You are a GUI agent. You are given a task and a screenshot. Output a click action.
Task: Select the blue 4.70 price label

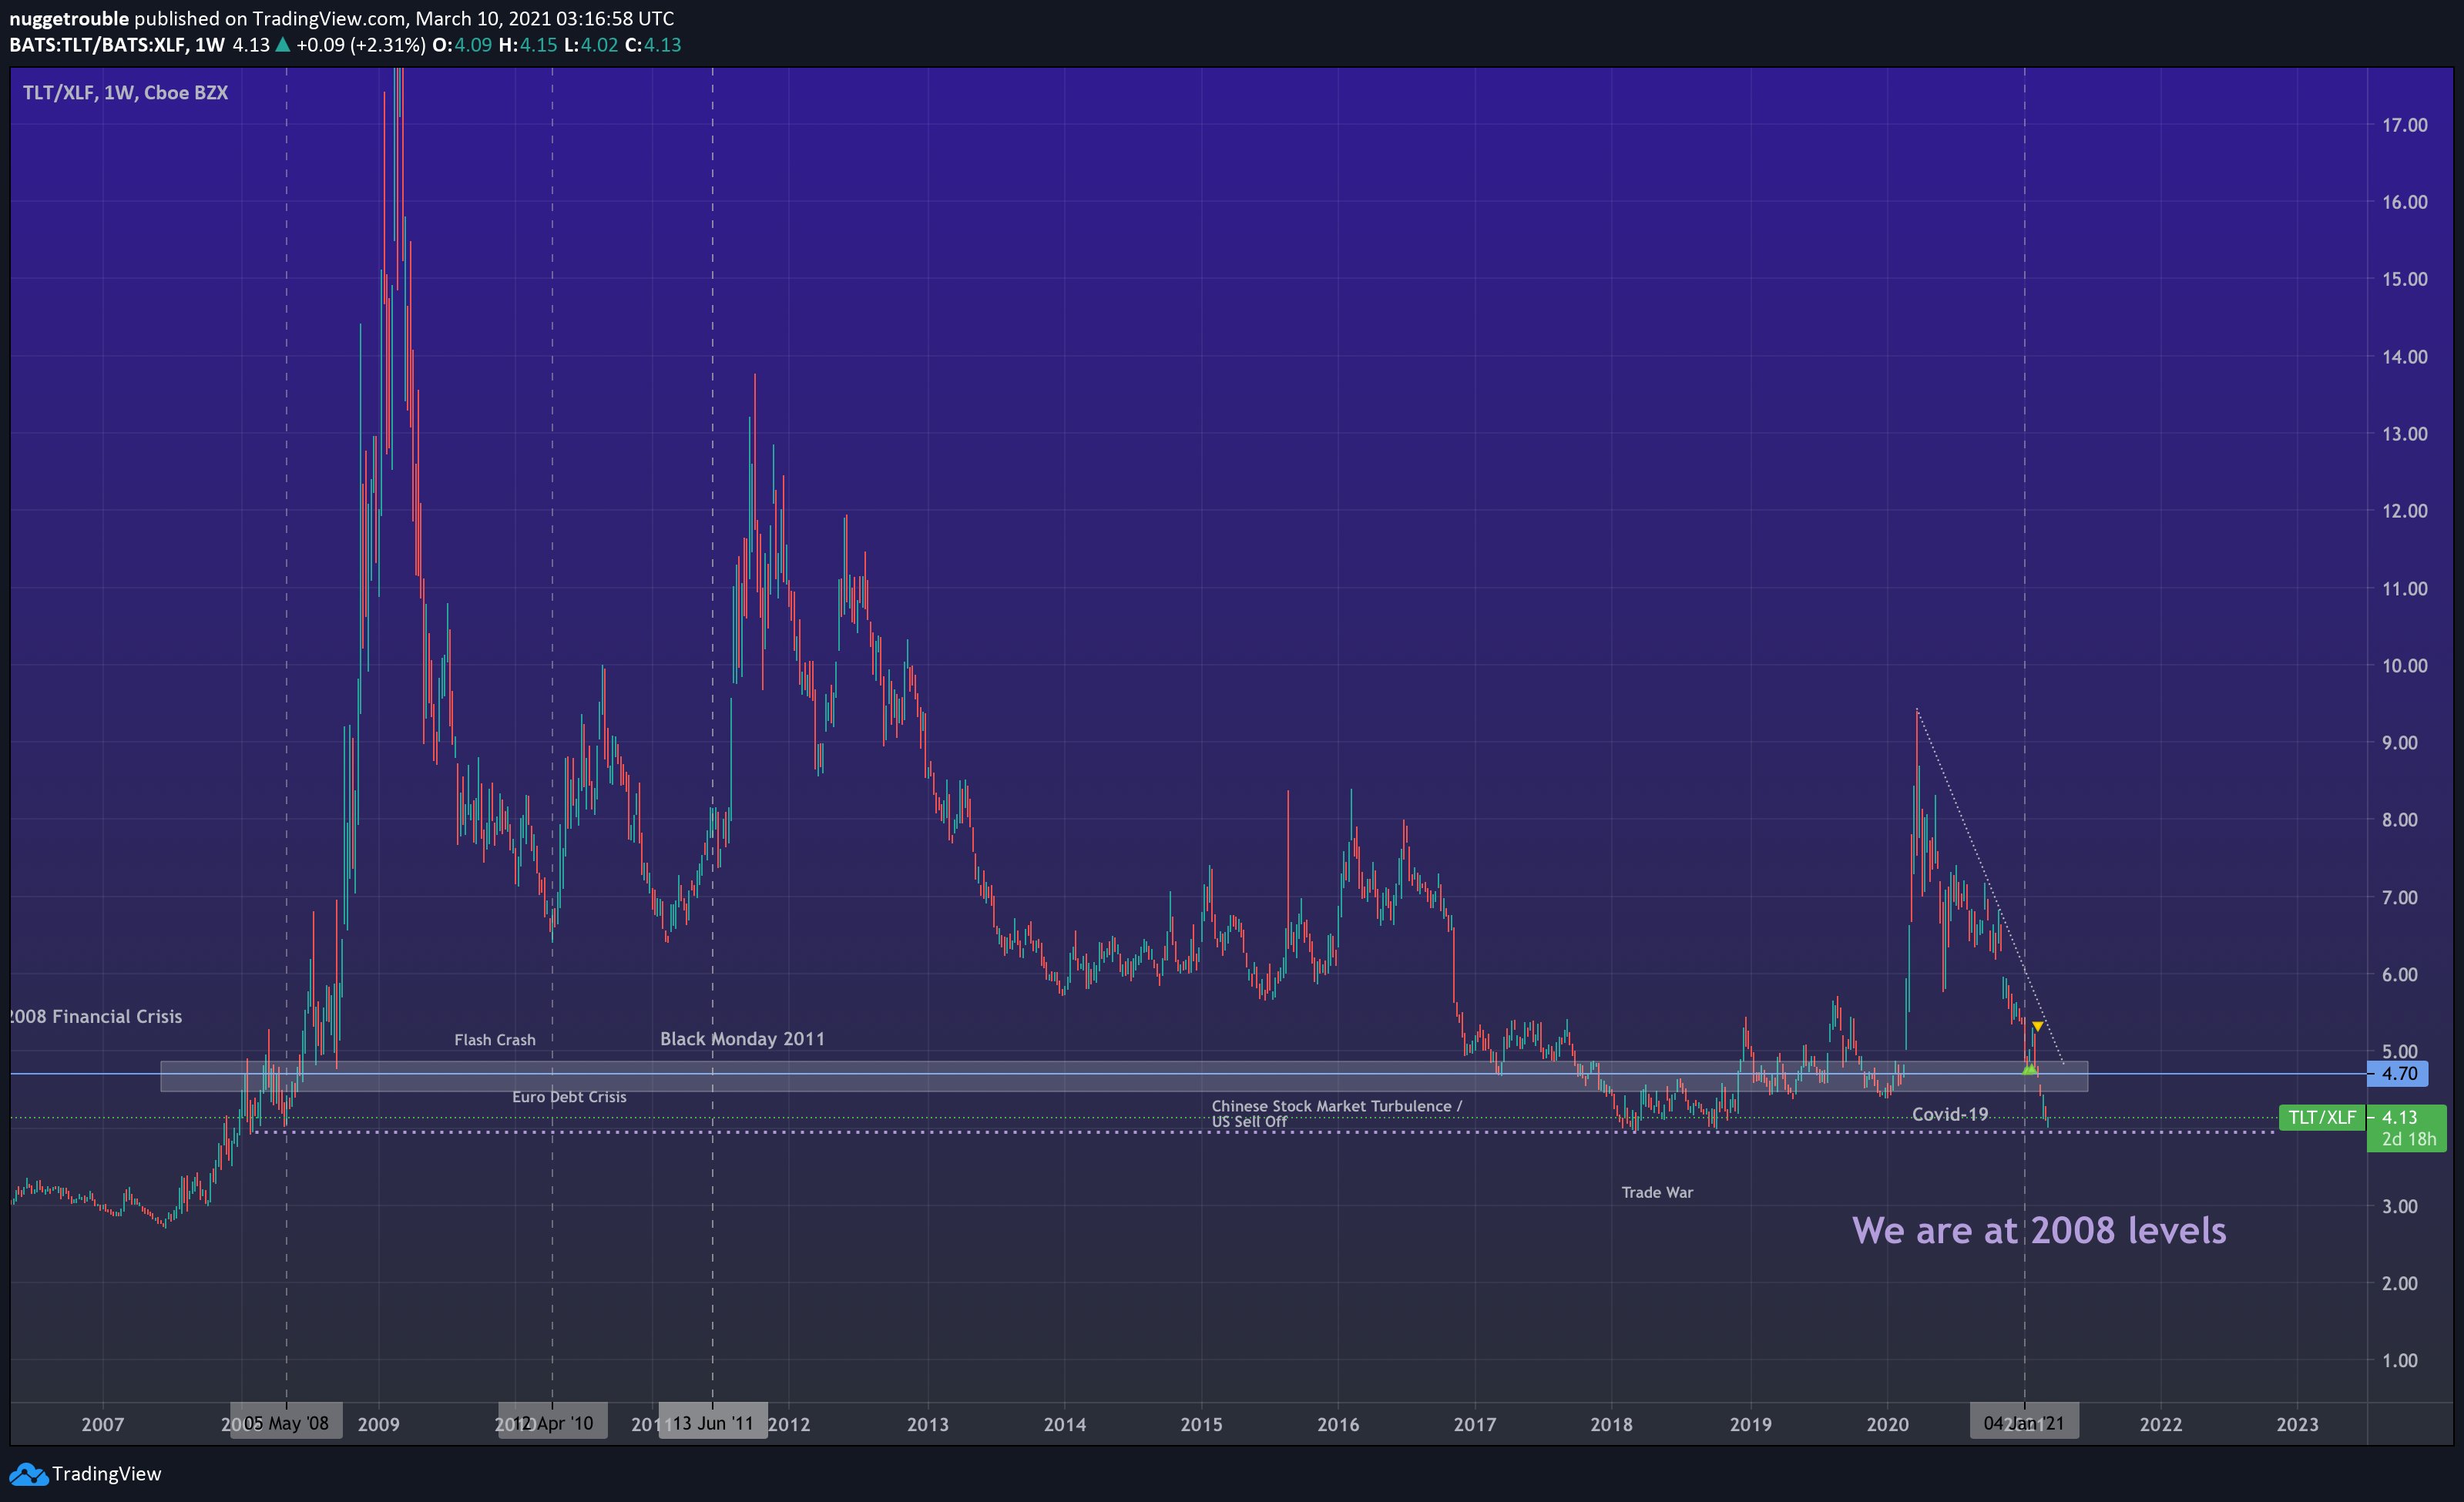[x=2396, y=1074]
